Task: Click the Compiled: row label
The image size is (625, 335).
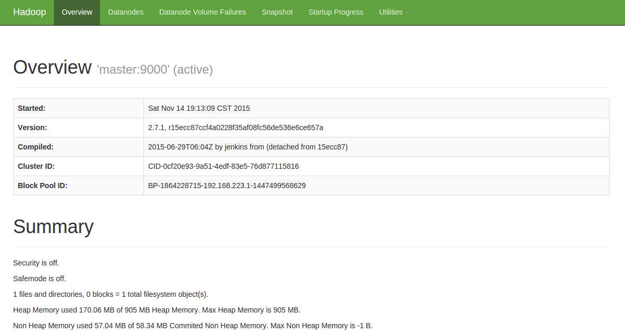Action: 36,147
